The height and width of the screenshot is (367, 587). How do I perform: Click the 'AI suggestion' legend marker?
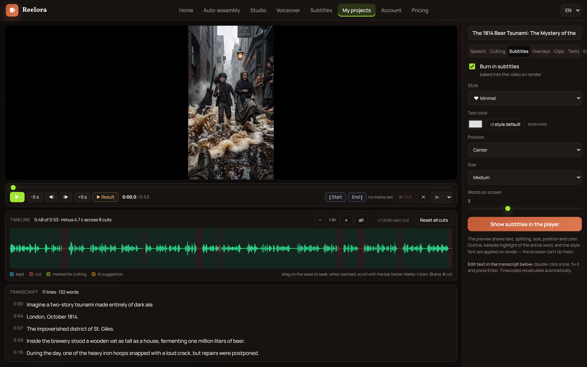(x=94, y=274)
